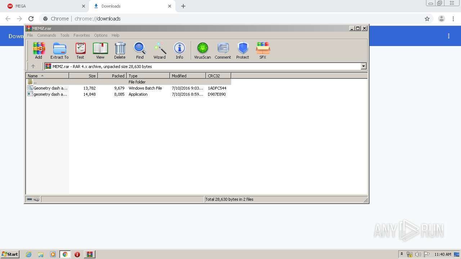Click the chrome://downloads address bar
The image size is (461, 259).
tap(230, 19)
